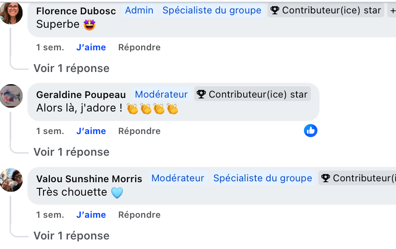396x249 pixels.
Task: Click the Admin badge next to Florence
Action: [x=139, y=10]
